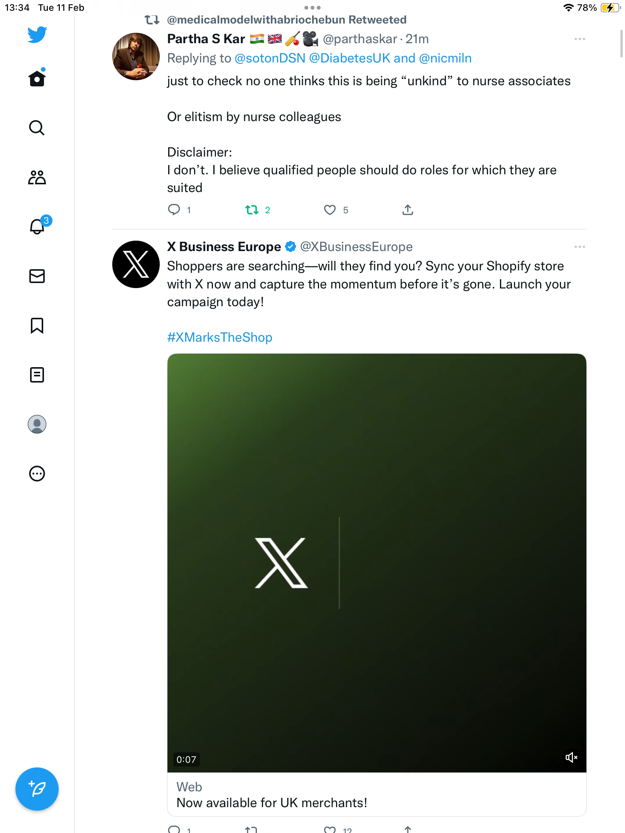Undo retweet on Partha S Kar's tweet
Screen dimensions: 625x833
coord(252,210)
